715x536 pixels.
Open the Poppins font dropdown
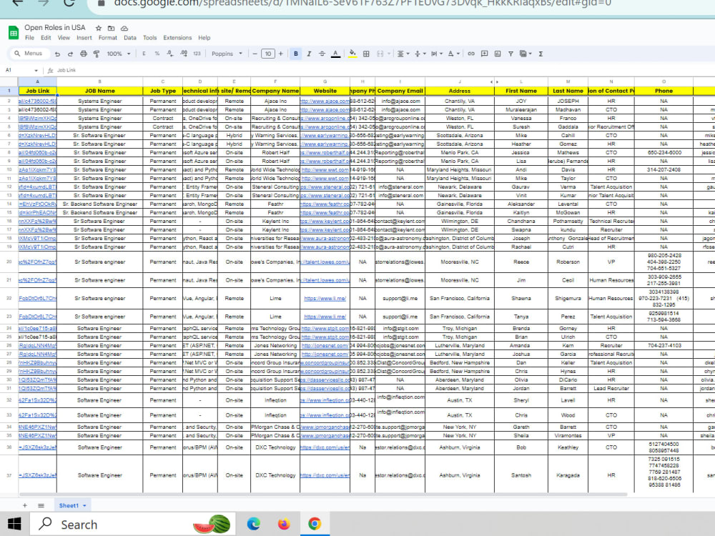tap(227, 54)
